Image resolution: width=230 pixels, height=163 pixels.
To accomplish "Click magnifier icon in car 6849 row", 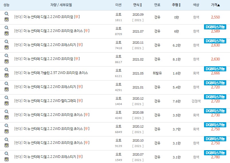I will click(7, 126).
